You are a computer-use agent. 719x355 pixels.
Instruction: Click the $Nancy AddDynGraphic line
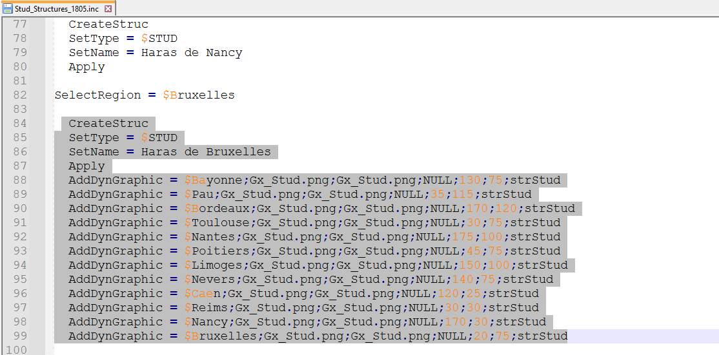(307, 321)
